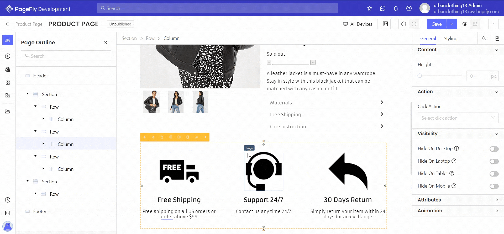Select Row in the breadcrumb
This screenshot has height=234, width=504.
pyautogui.click(x=150, y=38)
